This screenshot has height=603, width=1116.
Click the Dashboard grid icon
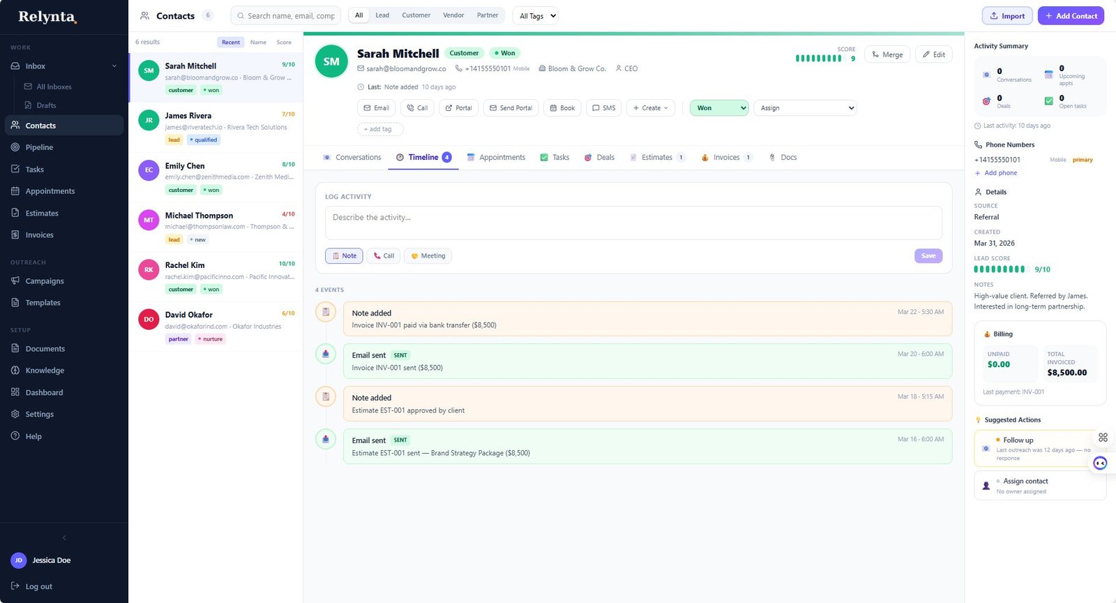click(15, 392)
